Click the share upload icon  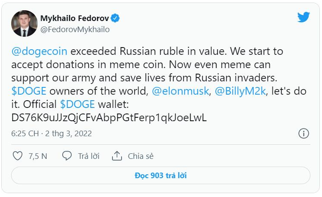(117, 156)
